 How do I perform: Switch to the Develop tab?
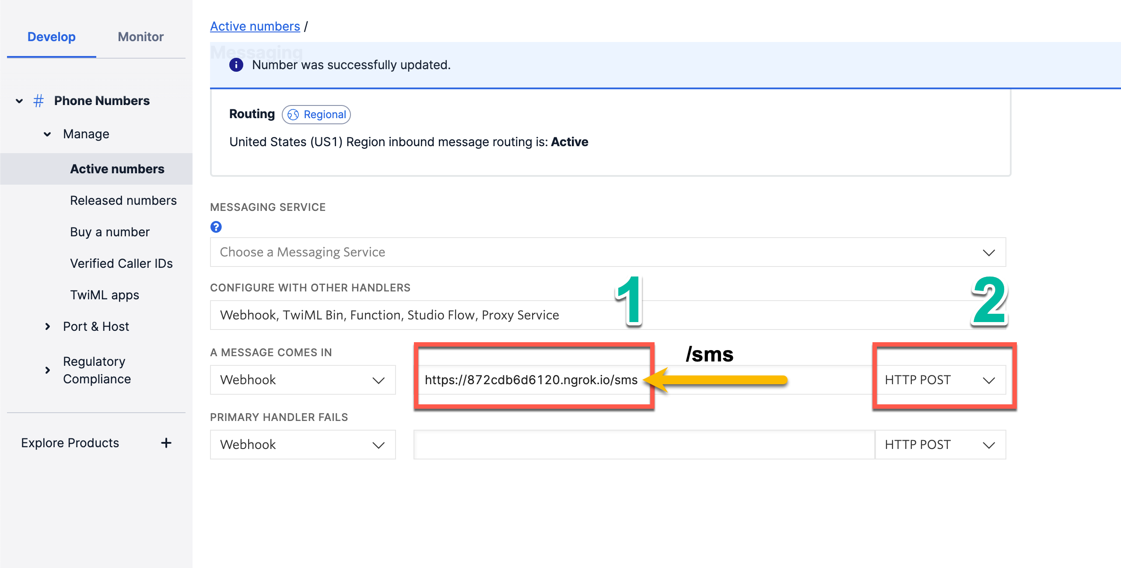point(51,37)
